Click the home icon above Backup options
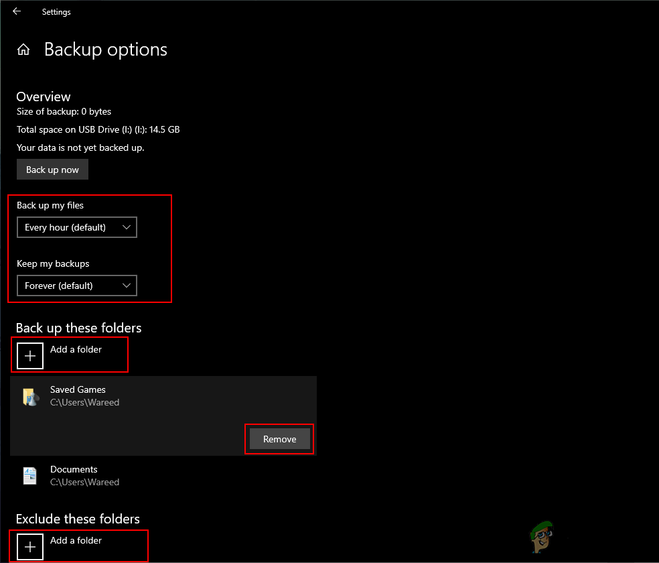The width and height of the screenshot is (659, 563). (23, 49)
